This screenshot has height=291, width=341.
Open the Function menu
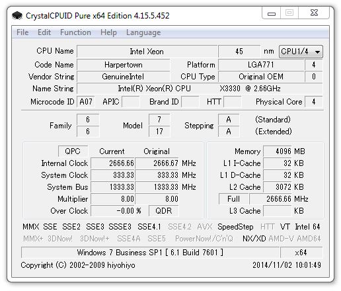pyautogui.click(x=75, y=32)
